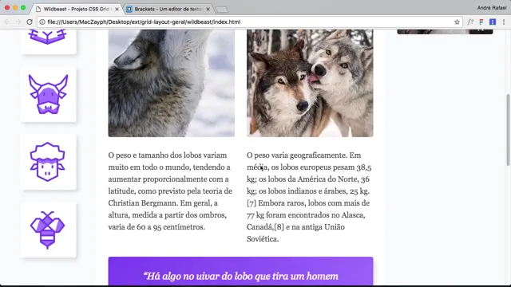Go forward with the browser forward arrow

tap(18, 22)
